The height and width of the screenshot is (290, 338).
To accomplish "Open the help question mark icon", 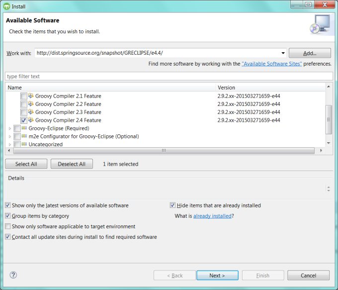I will coord(13,275).
